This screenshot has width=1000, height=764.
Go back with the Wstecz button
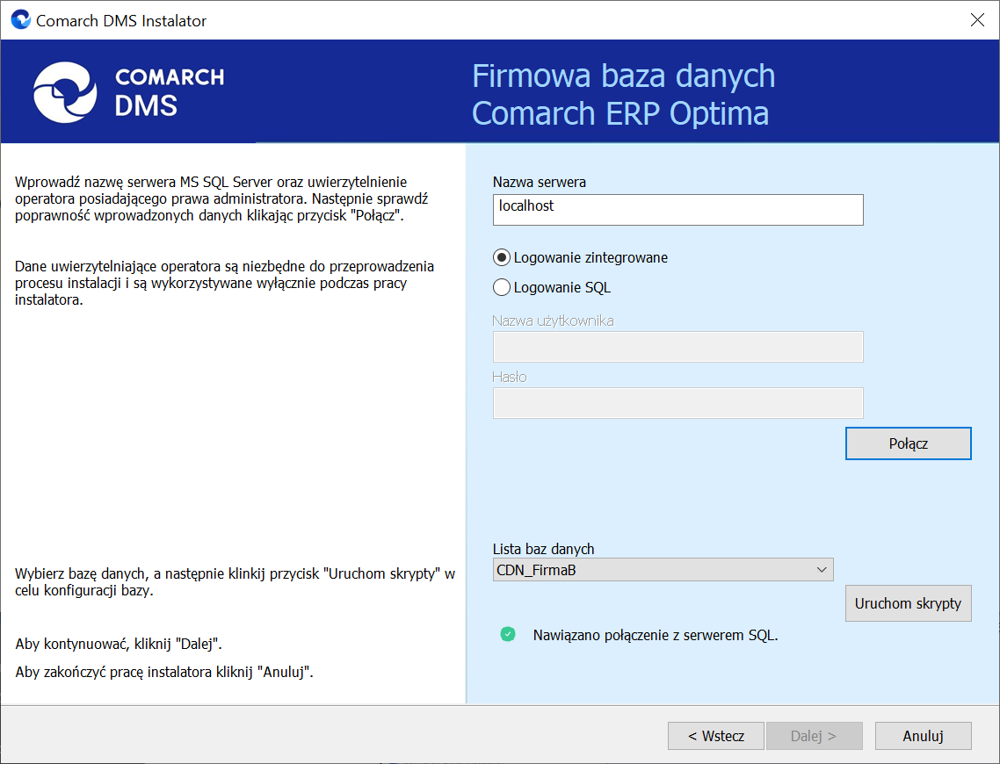pyautogui.click(x=715, y=736)
